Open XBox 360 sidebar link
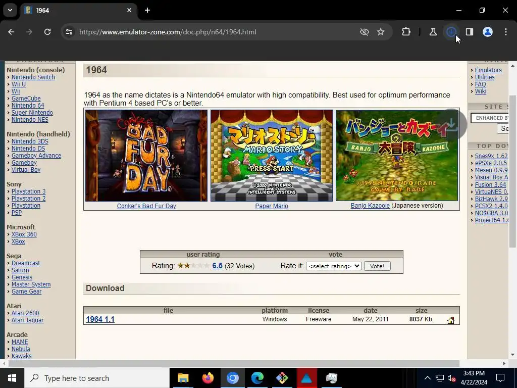The width and height of the screenshot is (517, 388). pos(24,234)
